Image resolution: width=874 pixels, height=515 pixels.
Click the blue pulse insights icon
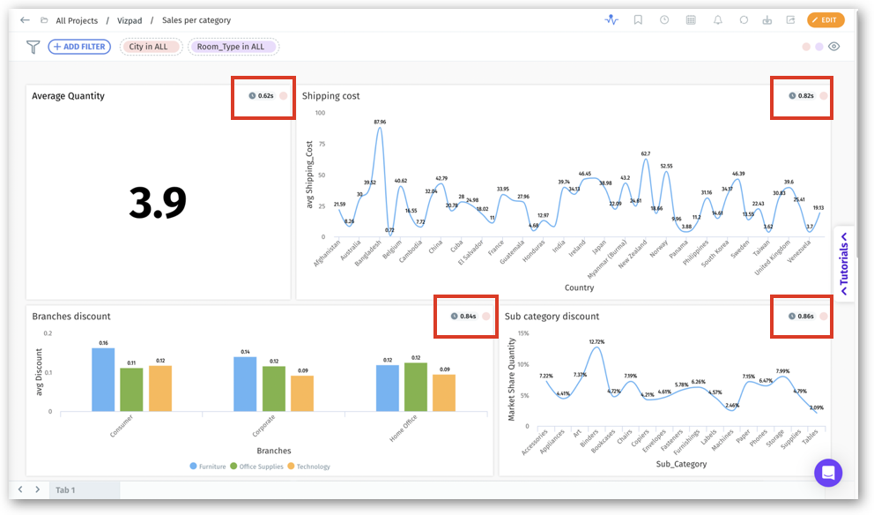coord(611,20)
